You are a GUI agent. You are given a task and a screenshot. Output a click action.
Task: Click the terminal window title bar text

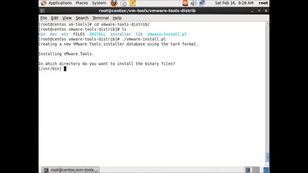(147, 11)
